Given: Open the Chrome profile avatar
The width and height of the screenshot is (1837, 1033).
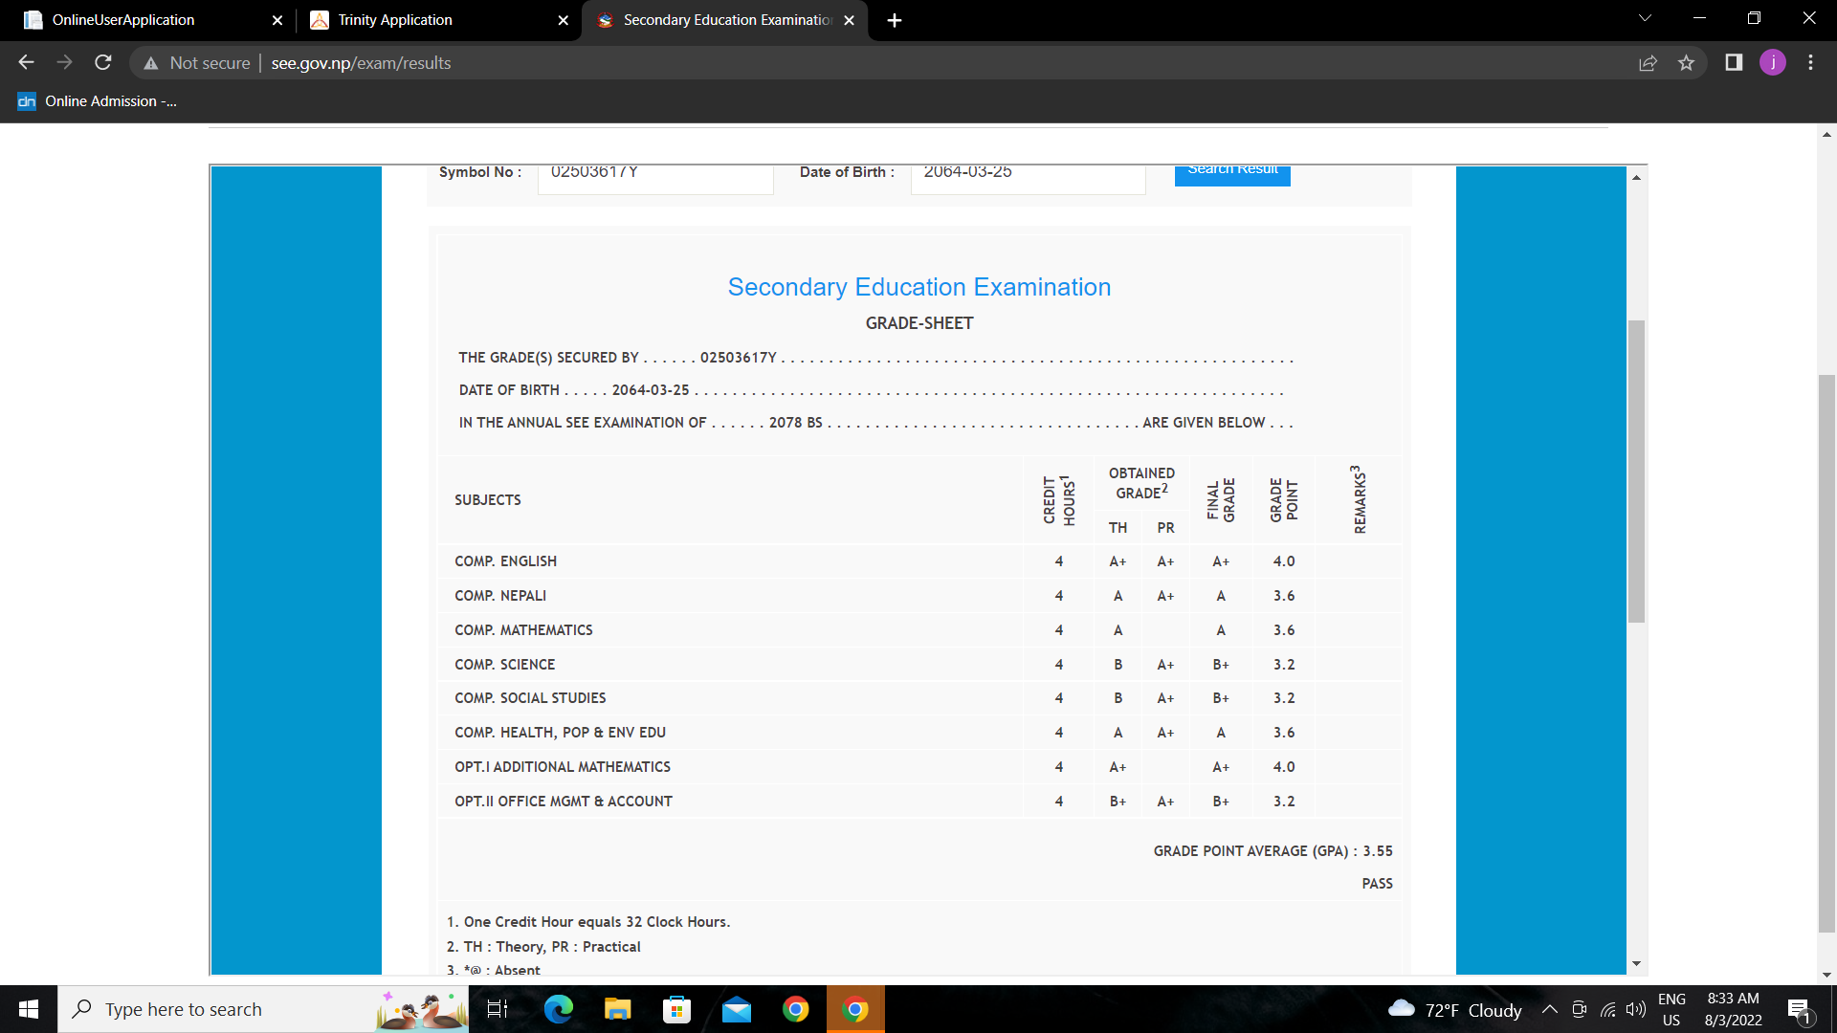Looking at the screenshot, I should 1772,63.
